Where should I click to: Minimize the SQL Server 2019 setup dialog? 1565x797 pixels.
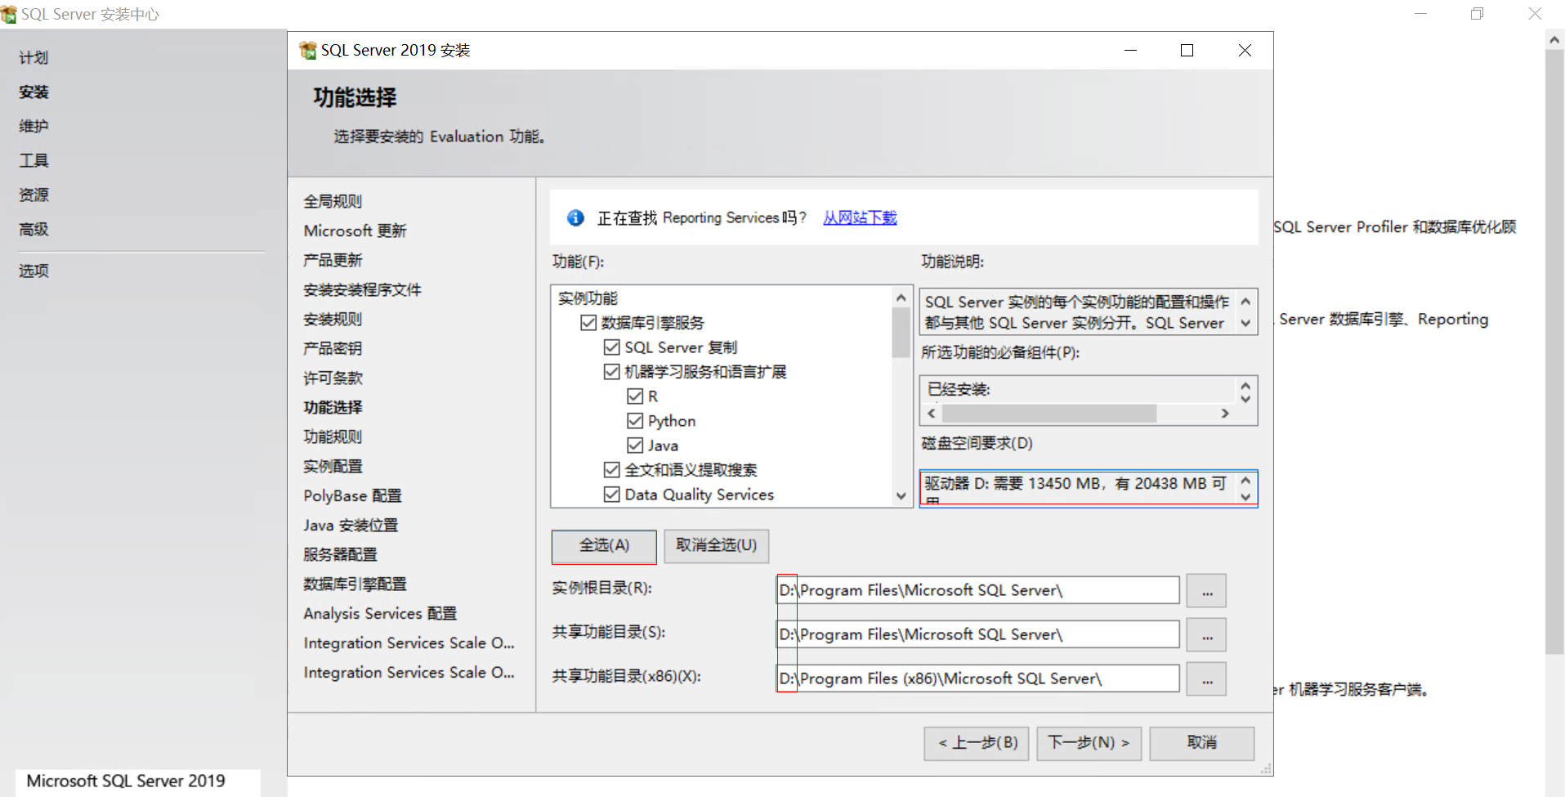1130,51
